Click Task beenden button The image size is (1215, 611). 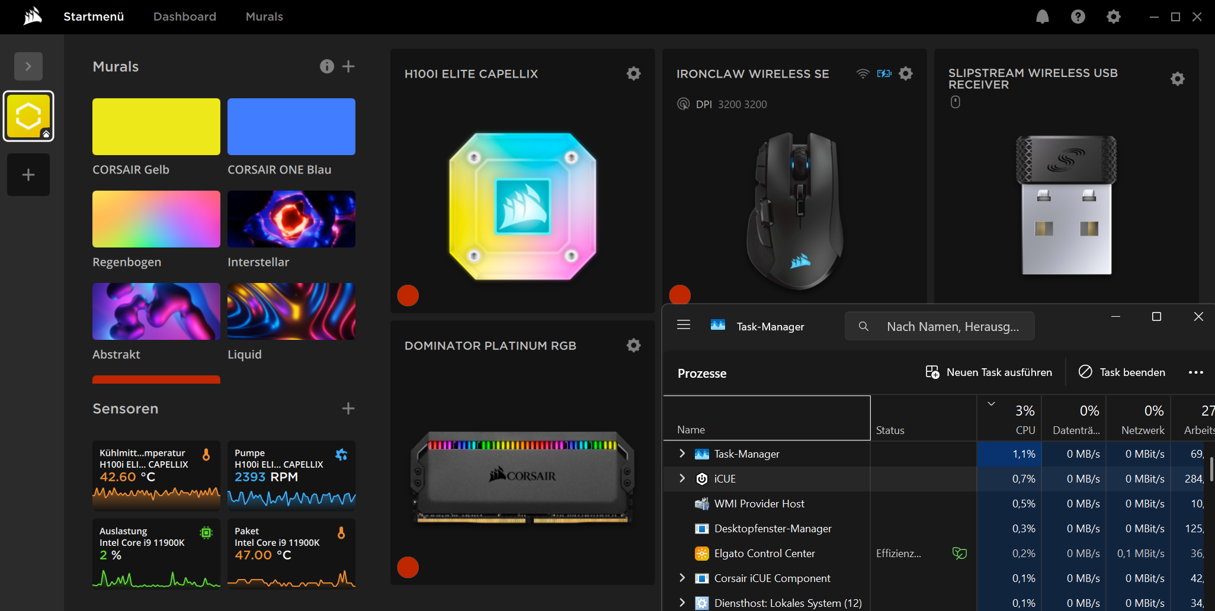click(x=1121, y=372)
